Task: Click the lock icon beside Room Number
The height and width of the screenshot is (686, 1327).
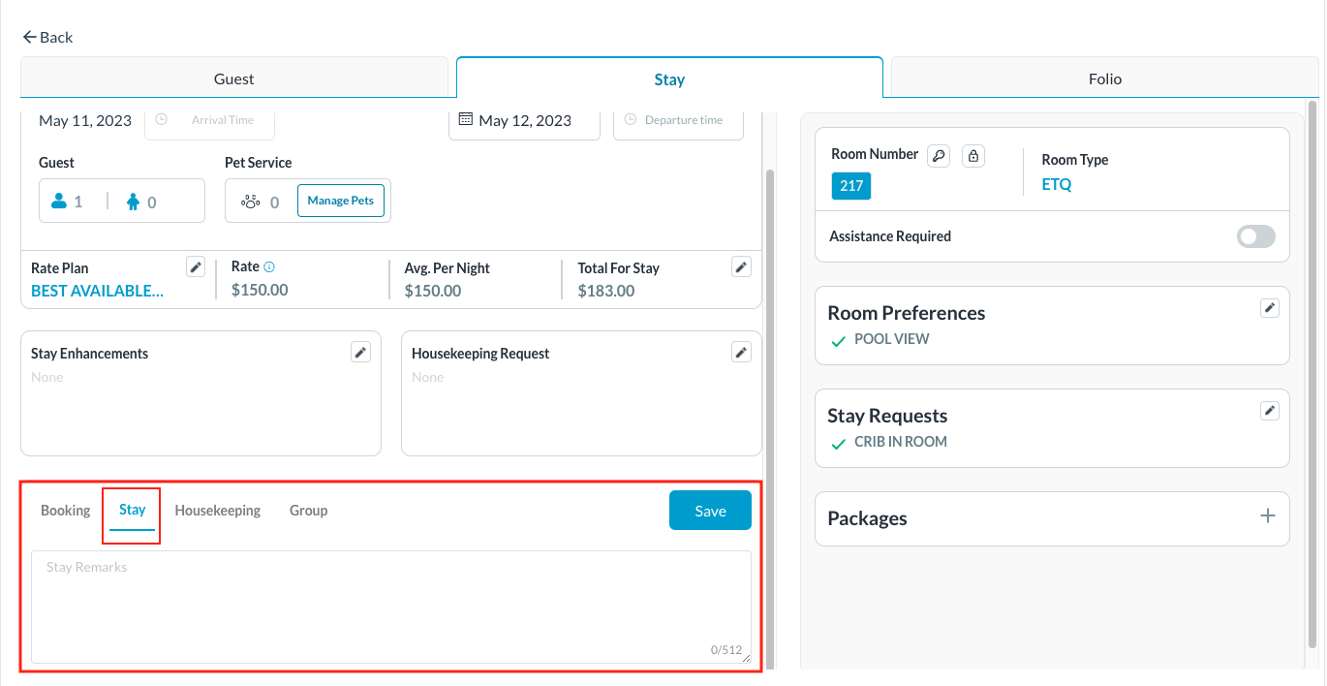Action: [972, 155]
